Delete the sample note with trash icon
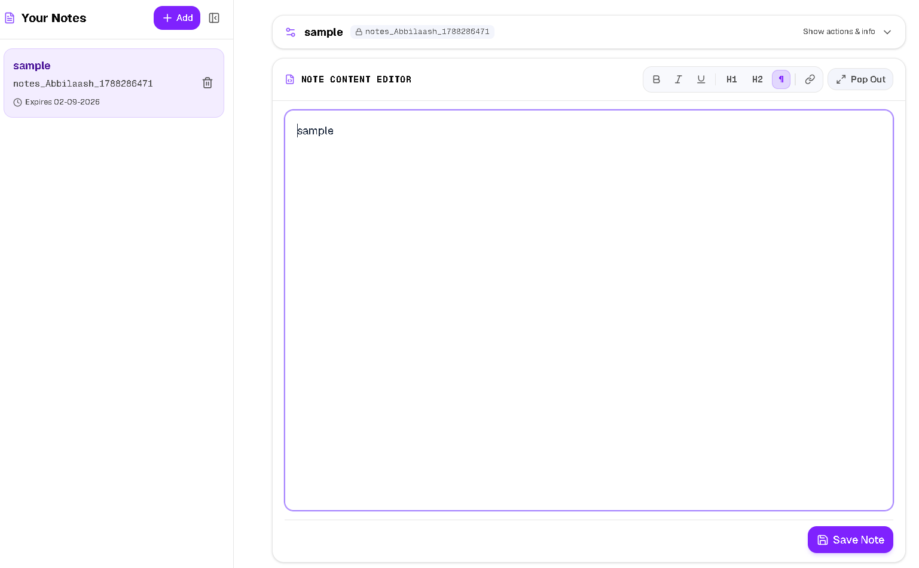Image resolution: width=919 pixels, height=568 pixels. point(207,83)
